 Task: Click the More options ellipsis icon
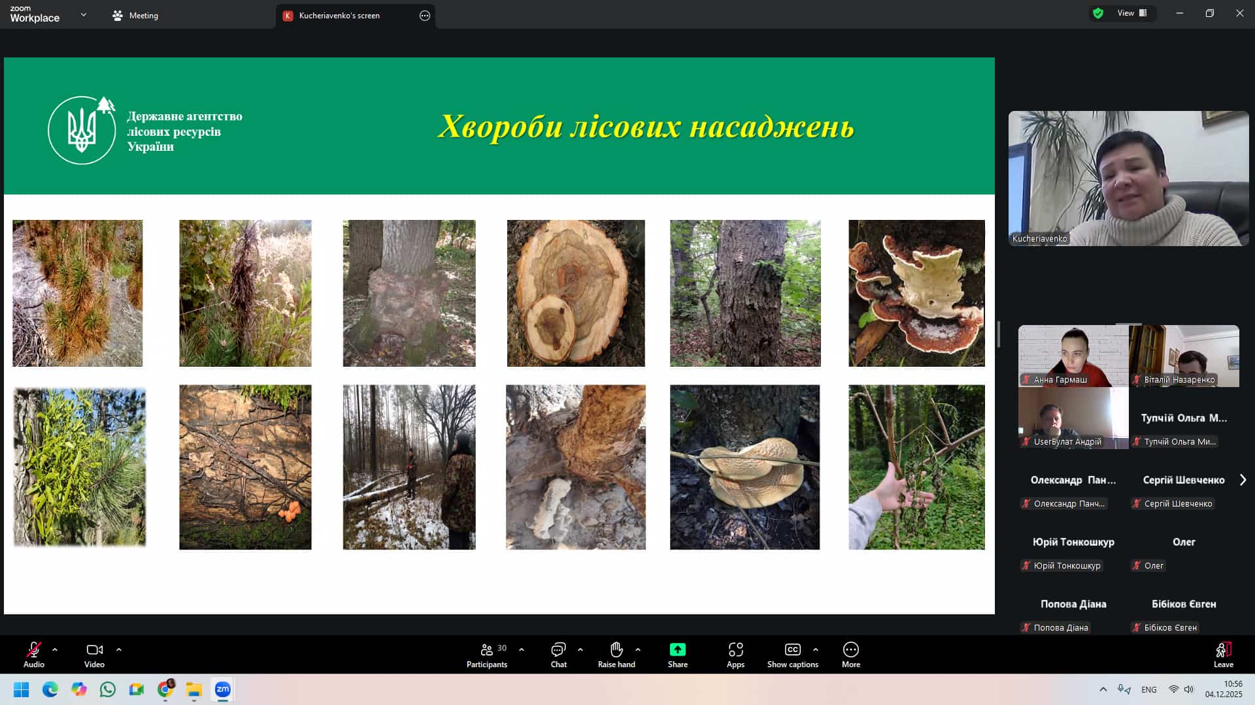coord(850,650)
